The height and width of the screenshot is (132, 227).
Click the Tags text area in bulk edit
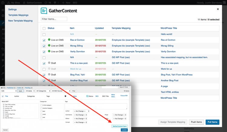pyautogui.click(x=96, y=106)
